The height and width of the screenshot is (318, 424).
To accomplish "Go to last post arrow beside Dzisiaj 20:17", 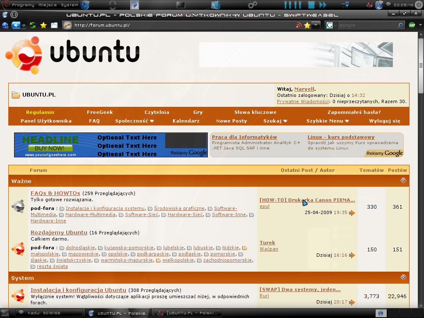I will (x=352, y=302).
